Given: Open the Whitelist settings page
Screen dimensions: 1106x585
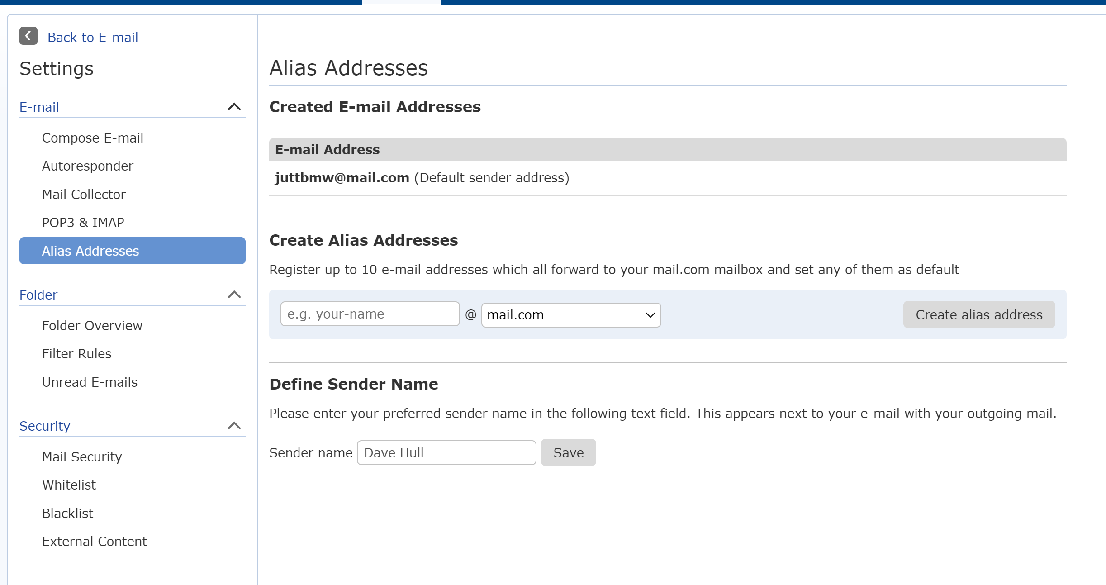Looking at the screenshot, I should coord(69,485).
